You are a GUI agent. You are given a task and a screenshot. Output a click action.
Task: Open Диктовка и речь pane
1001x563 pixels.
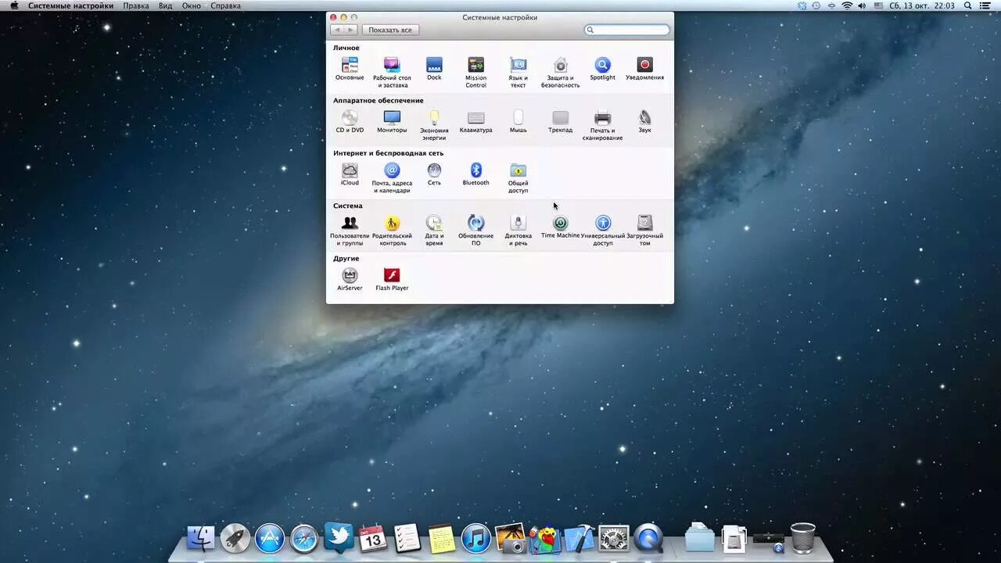click(518, 230)
